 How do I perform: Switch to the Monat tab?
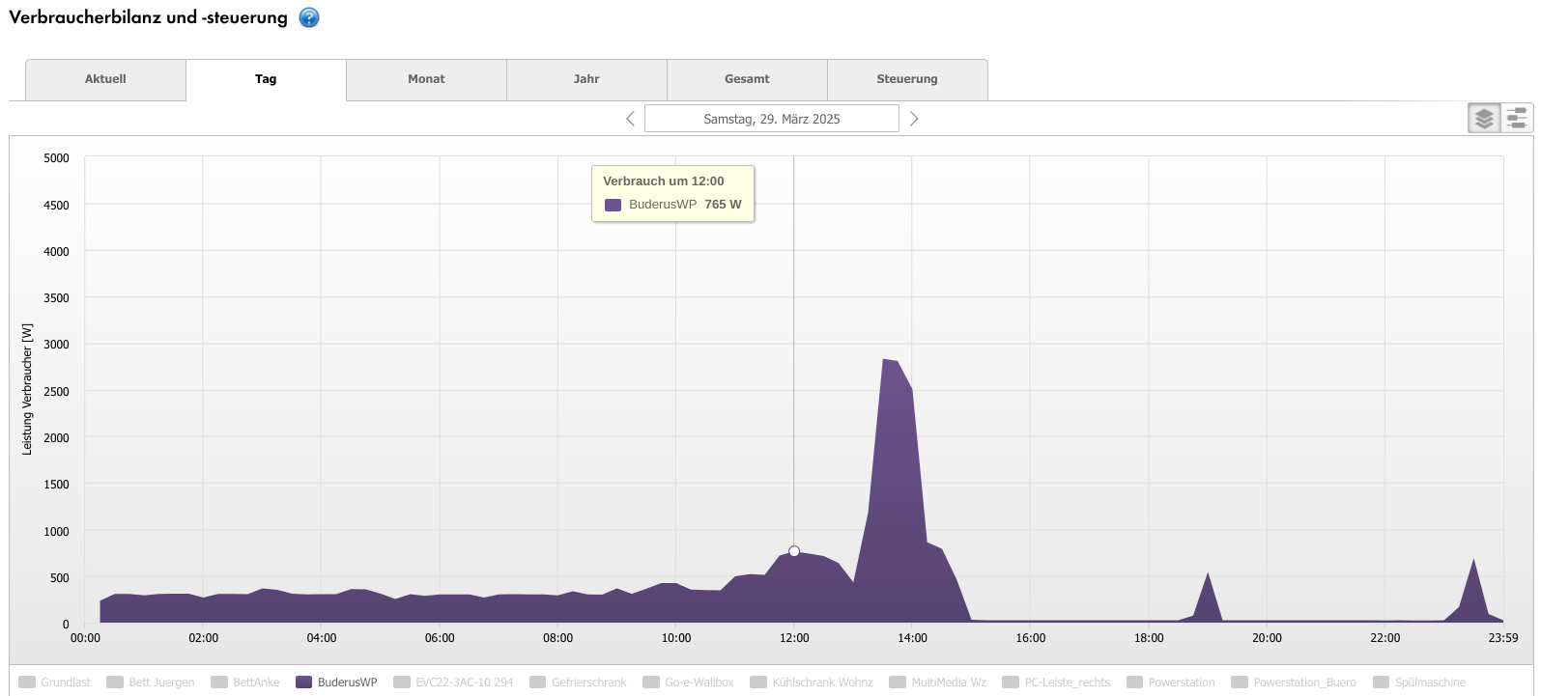pos(426,79)
